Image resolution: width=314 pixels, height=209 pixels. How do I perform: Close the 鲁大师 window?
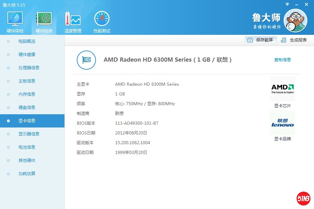pos(306,5)
